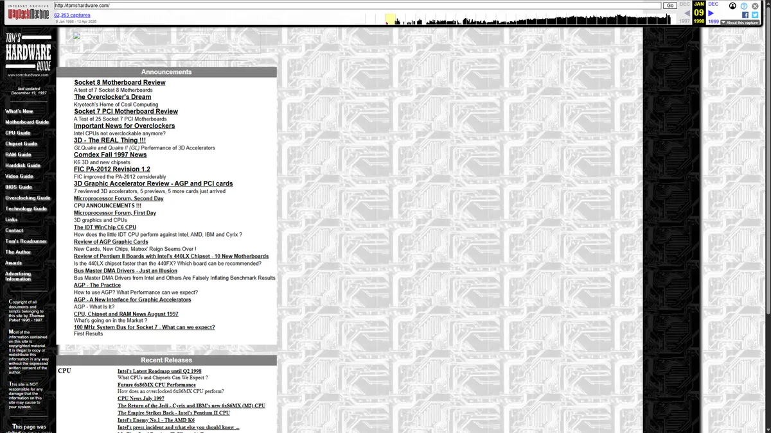Open Contact in sidebar
The height and width of the screenshot is (433, 771).
[14, 230]
